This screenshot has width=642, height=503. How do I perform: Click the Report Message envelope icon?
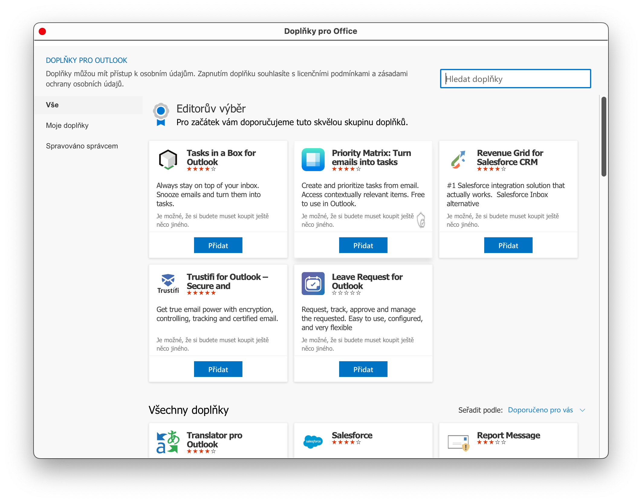point(458,442)
